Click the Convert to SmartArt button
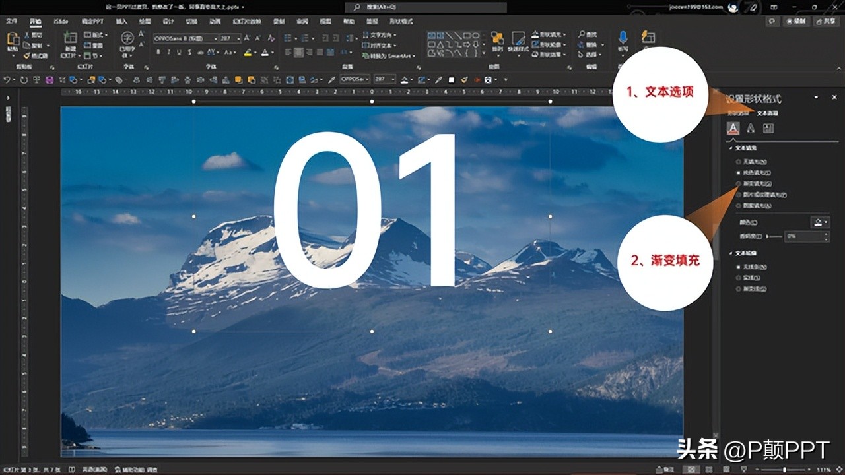 (x=389, y=56)
